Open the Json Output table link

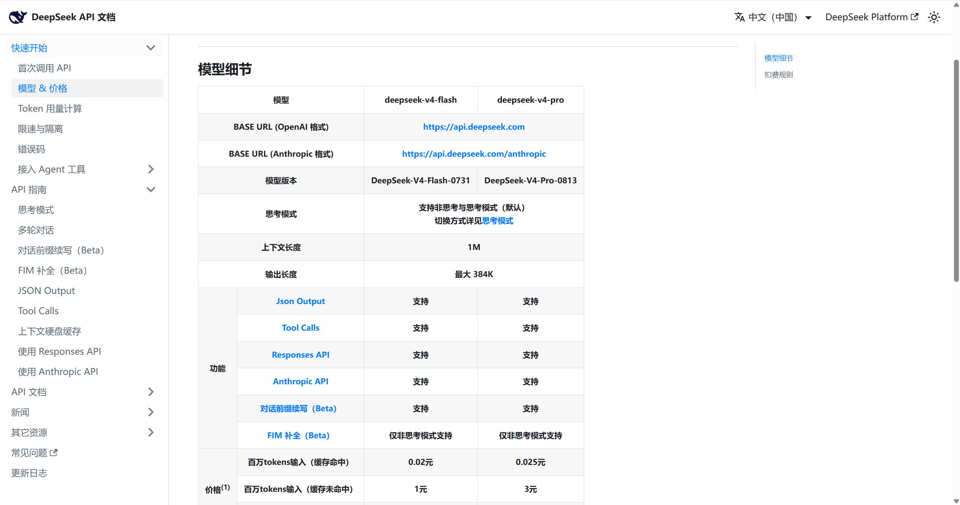point(300,301)
